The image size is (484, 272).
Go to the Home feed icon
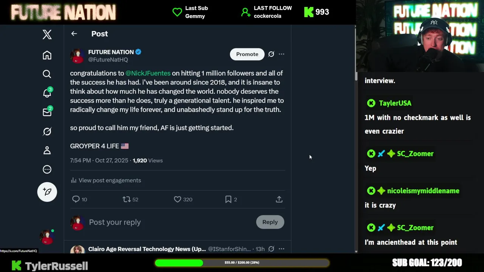47,55
